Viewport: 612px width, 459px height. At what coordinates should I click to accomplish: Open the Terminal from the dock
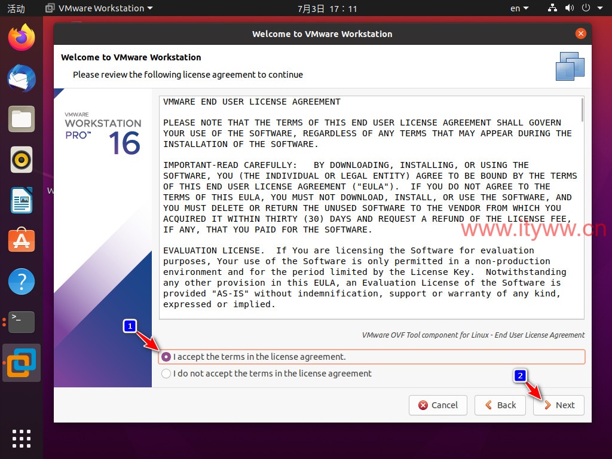click(22, 322)
